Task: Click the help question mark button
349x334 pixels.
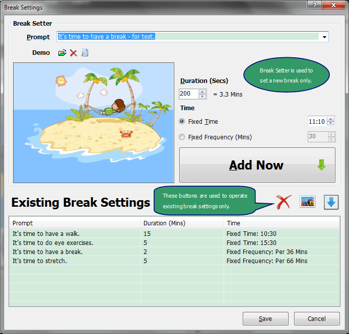Action: pyautogui.click(x=315, y=5)
